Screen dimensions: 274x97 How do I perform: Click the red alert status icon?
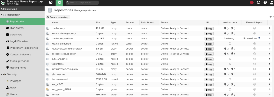click(x=252, y=3)
